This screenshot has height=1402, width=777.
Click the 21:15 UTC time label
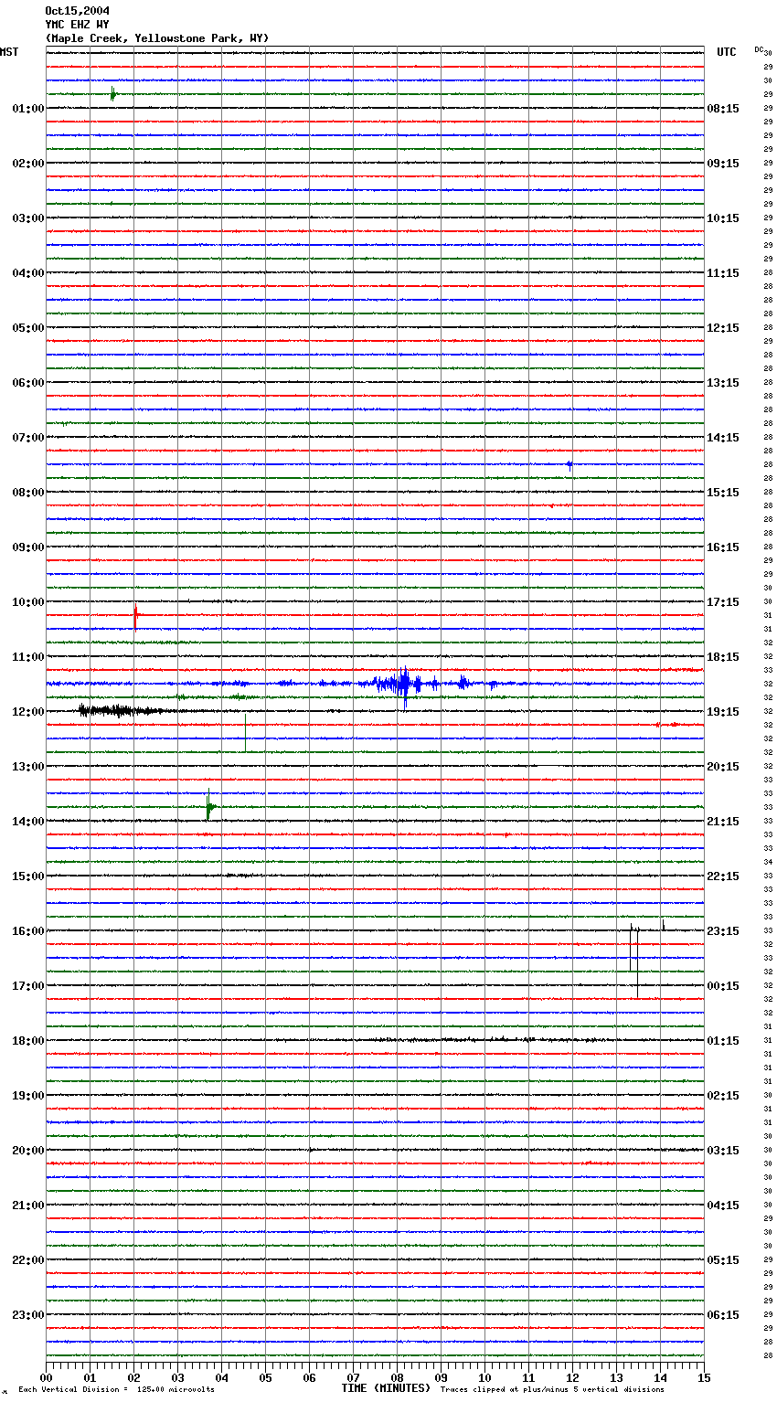(723, 822)
